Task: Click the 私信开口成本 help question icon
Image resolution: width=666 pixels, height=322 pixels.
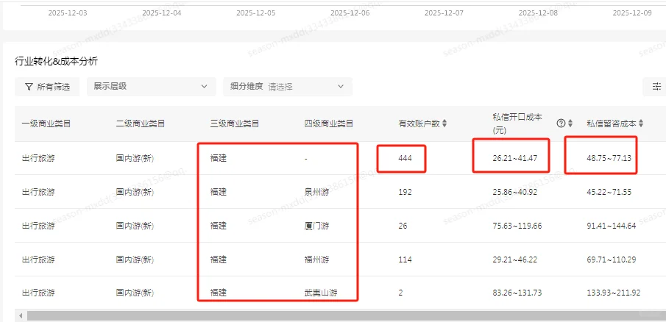Action: 561,123
